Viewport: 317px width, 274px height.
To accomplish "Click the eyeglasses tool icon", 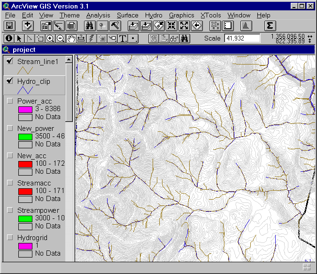I will click(x=174, y=38).
